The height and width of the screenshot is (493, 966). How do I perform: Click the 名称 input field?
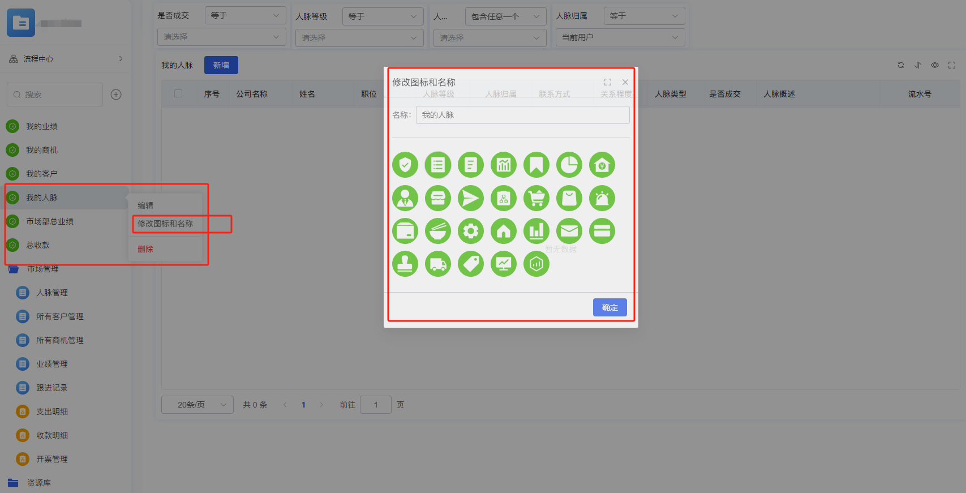pyautogui.click(x=522, y=115)
